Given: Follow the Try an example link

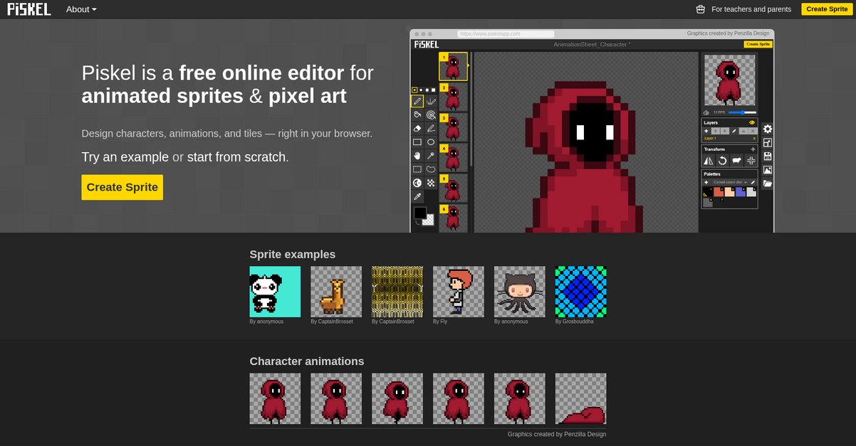Looking at the screenshot, I should coord(125,157).
